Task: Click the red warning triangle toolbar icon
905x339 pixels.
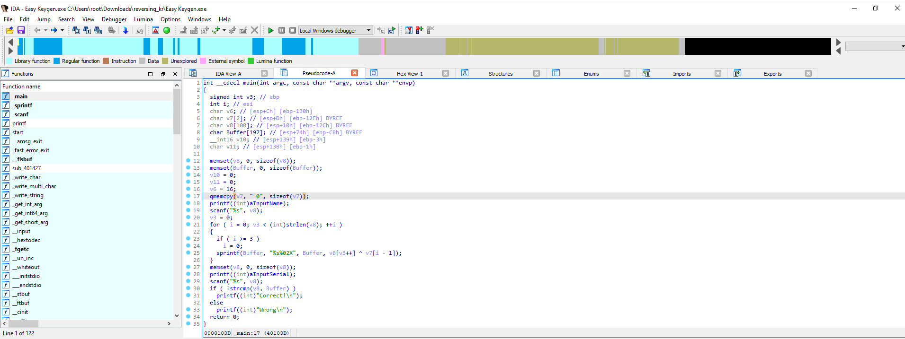Action: (155, 30)
